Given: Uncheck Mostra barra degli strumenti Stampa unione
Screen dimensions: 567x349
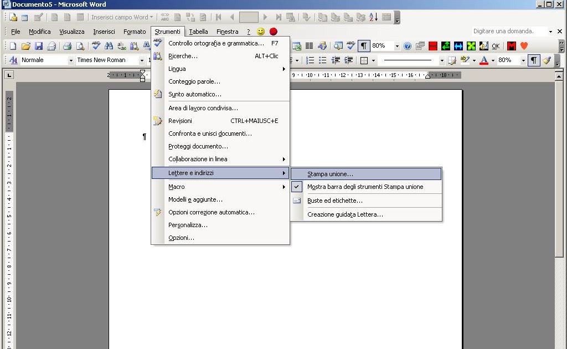Looking at the screenshot, I should (x=366, y=187).
